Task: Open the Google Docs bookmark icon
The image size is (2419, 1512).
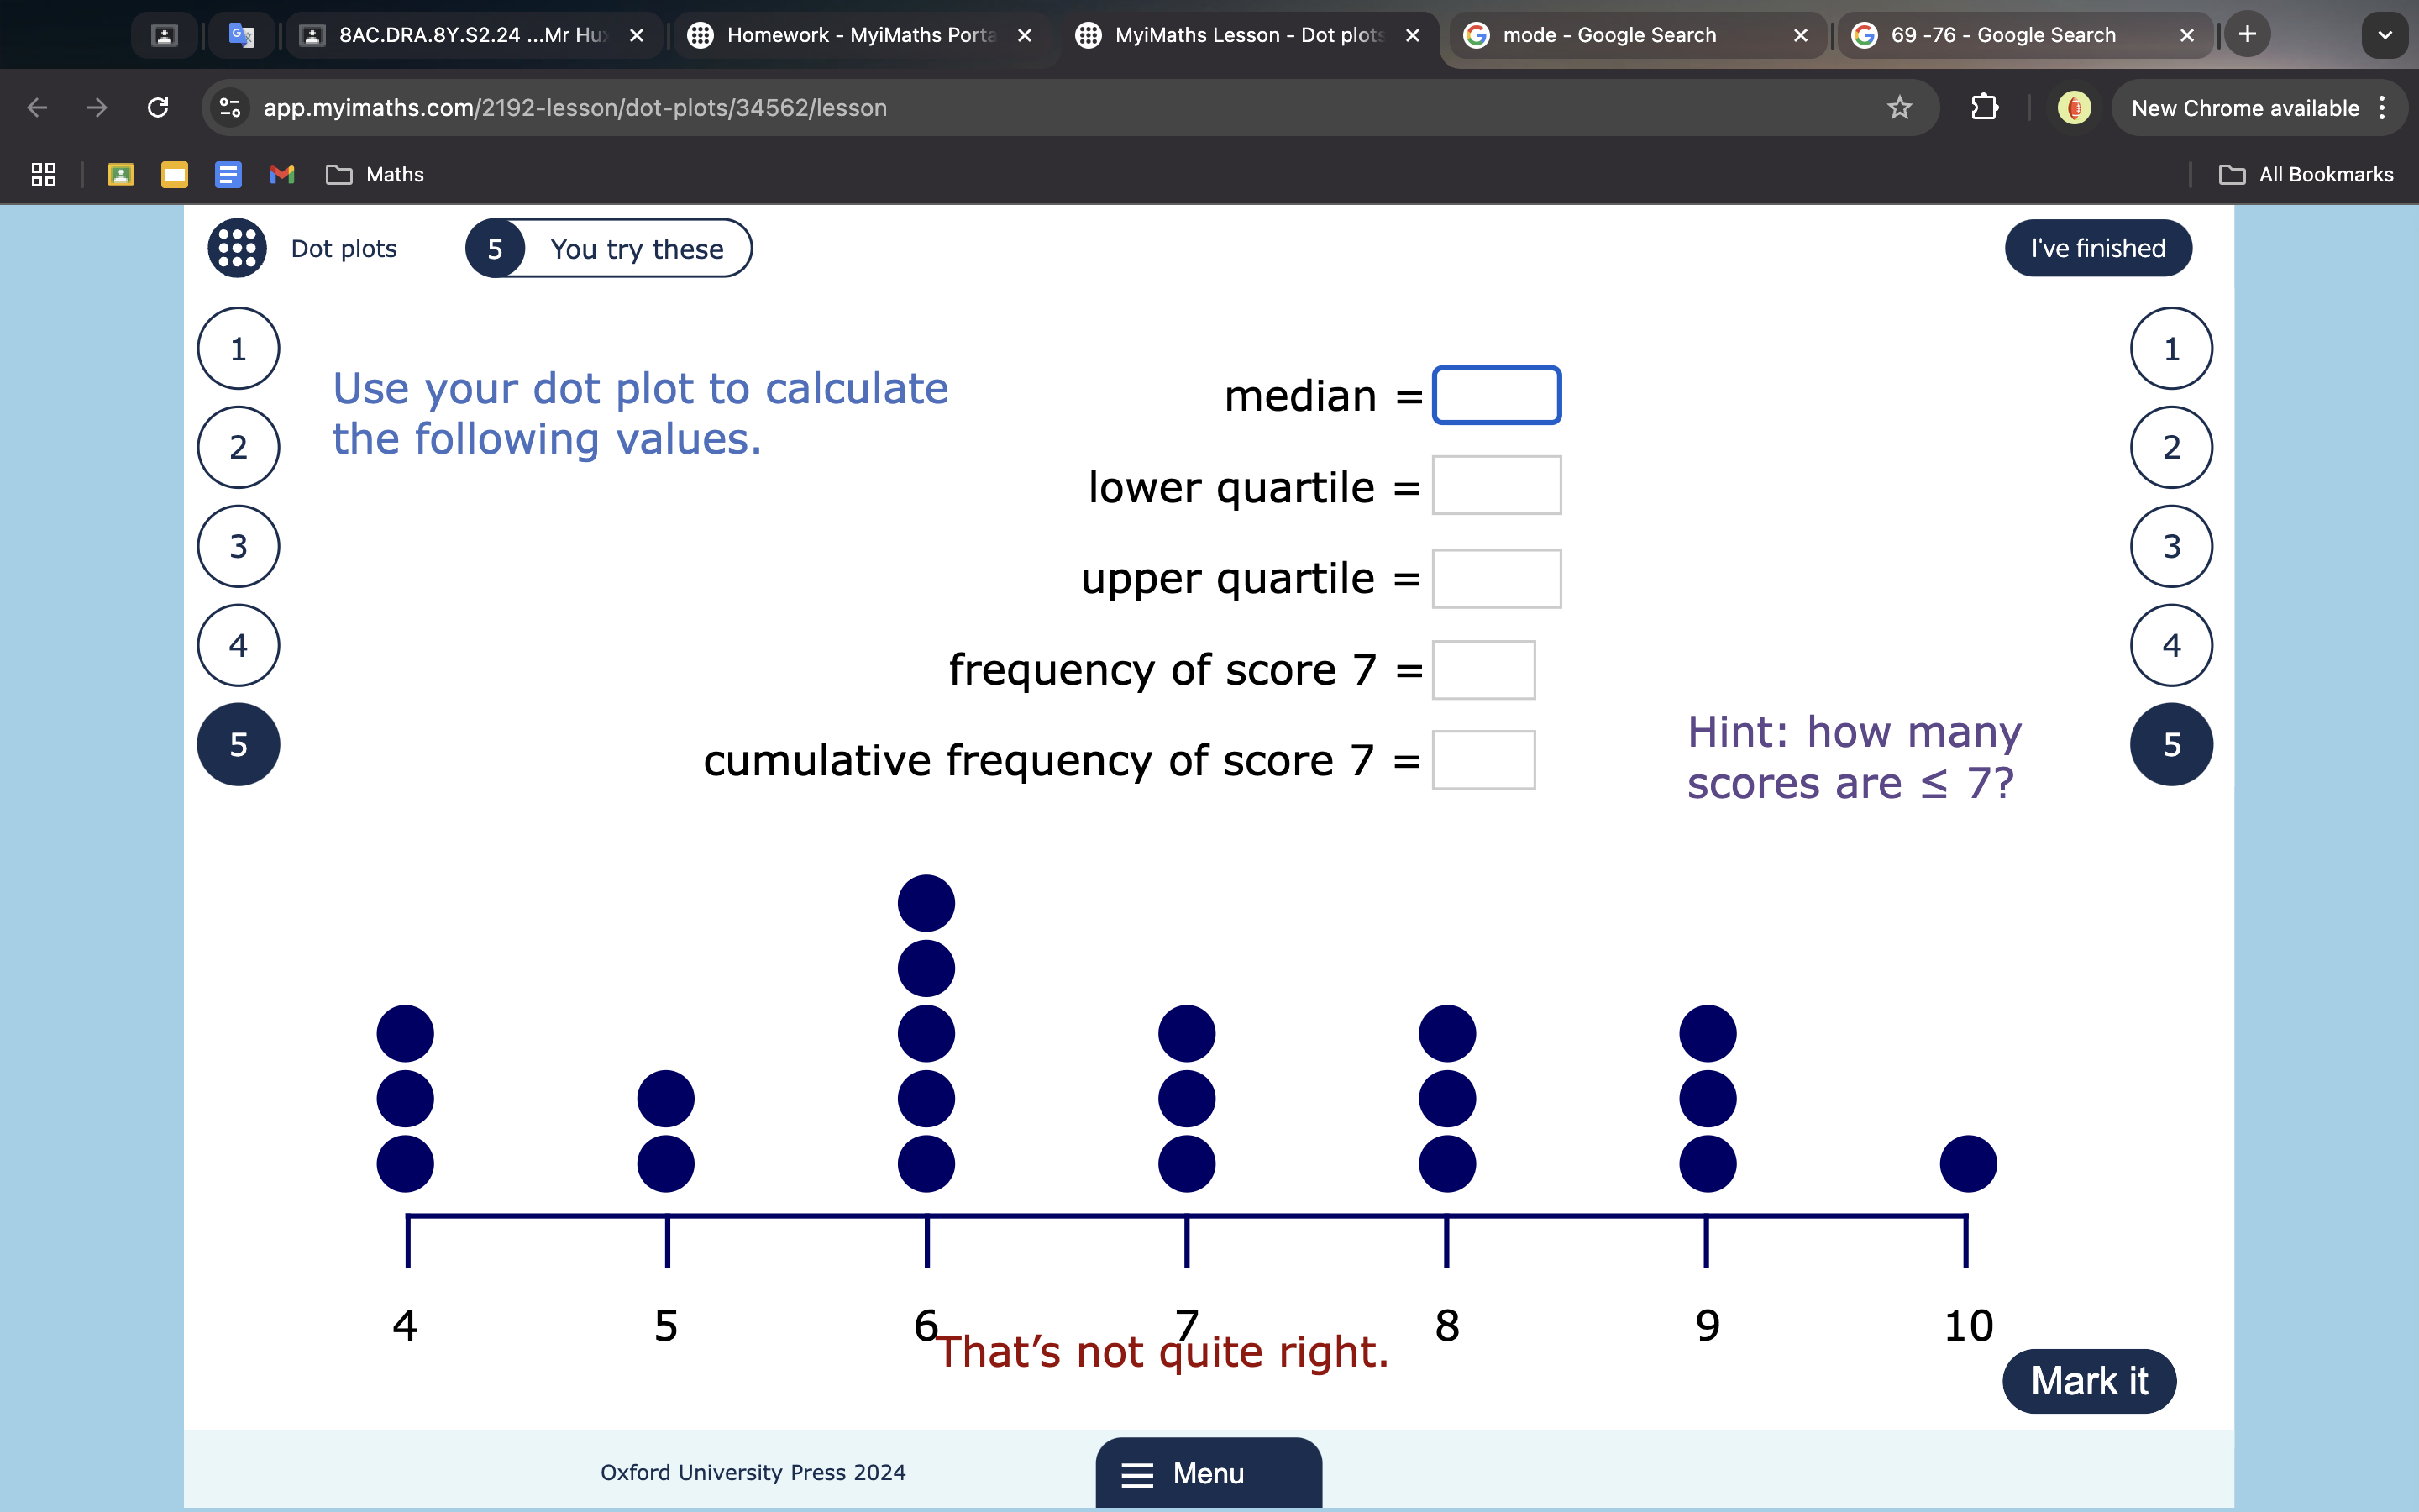Action: (x=228, y=175)
